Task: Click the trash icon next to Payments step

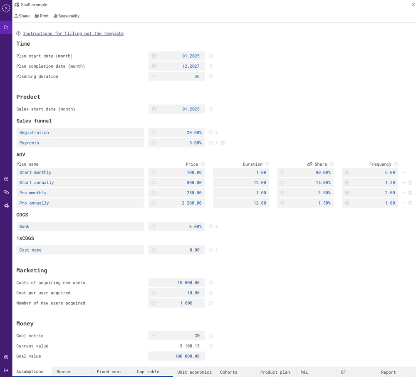Action: click(223, 142)
